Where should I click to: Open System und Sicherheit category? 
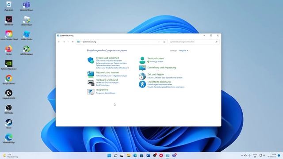[x=107, y=58]
